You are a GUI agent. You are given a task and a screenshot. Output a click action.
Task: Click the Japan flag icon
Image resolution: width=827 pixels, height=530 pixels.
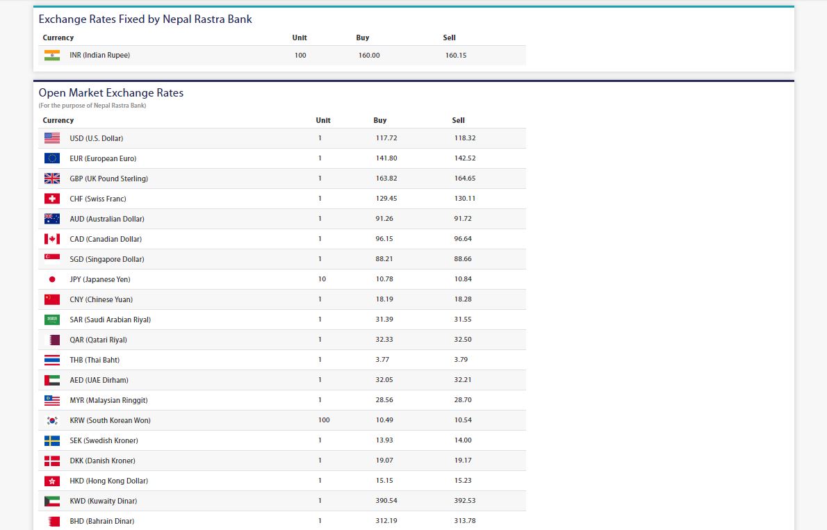click(x=51, y=279)
